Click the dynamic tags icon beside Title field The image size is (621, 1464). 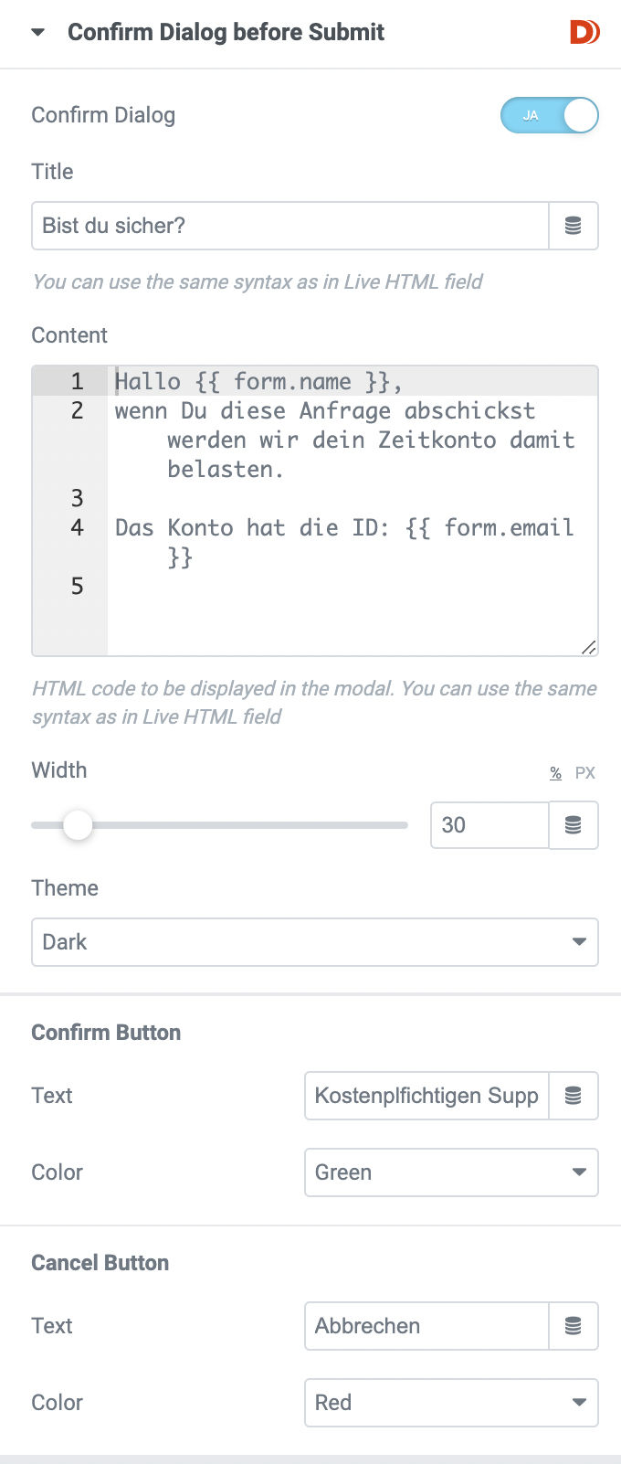(x=574, y=226)
